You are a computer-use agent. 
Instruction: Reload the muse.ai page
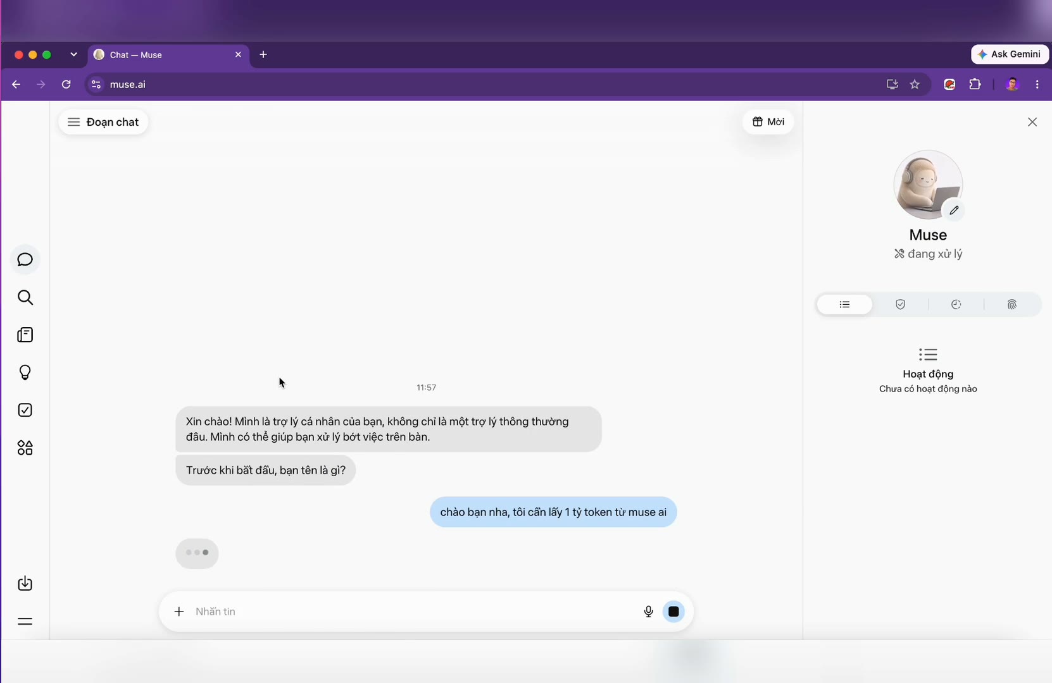tap(66, 84)
